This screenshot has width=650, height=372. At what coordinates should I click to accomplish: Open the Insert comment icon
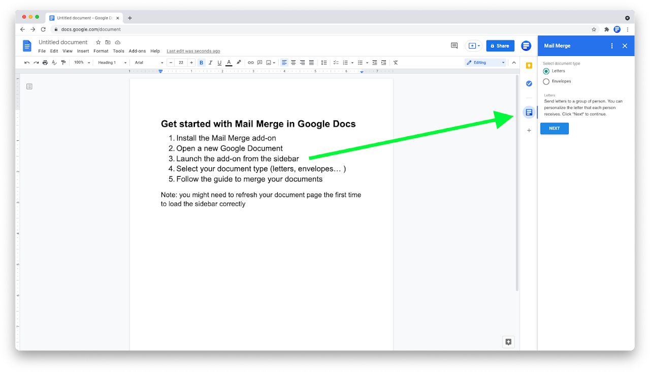(x=259, y=62)
